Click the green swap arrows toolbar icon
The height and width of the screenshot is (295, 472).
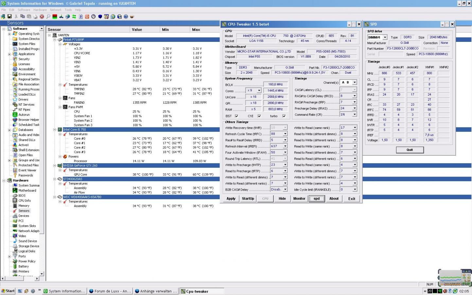74,16
